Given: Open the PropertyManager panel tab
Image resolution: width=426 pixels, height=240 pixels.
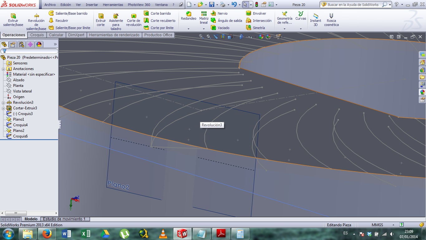Looking at the screenshot, I should (x=13, y=44).
